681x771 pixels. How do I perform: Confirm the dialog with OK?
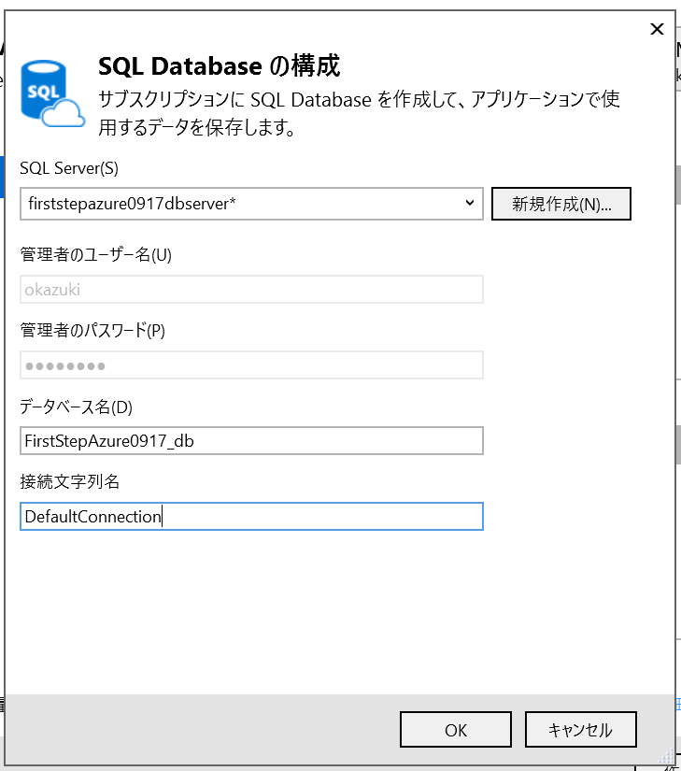click(456, 730)
